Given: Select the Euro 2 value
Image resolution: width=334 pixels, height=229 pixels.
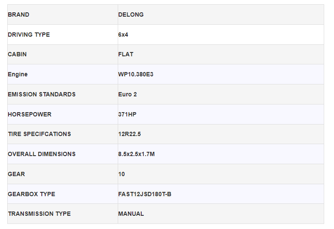Looking at the screenshot, I should [x=128, y=94].
